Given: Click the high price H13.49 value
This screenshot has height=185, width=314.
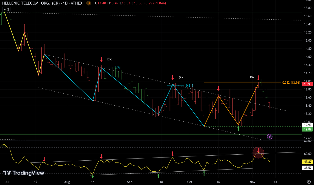Looking at the screenshot, I should 113,3.
